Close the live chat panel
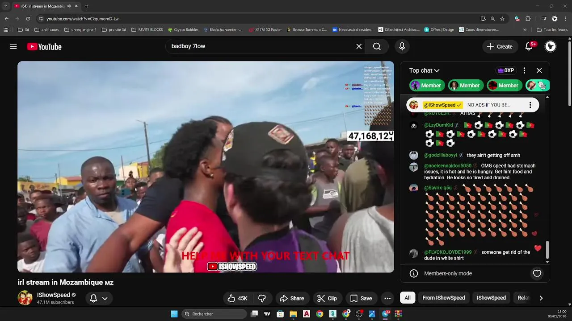The image size is (572, 321). pyautogui.click(x=539, y=70)
